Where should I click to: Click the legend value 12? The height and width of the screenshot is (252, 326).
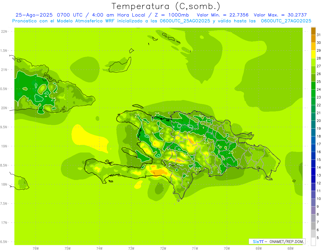point(319,183)
